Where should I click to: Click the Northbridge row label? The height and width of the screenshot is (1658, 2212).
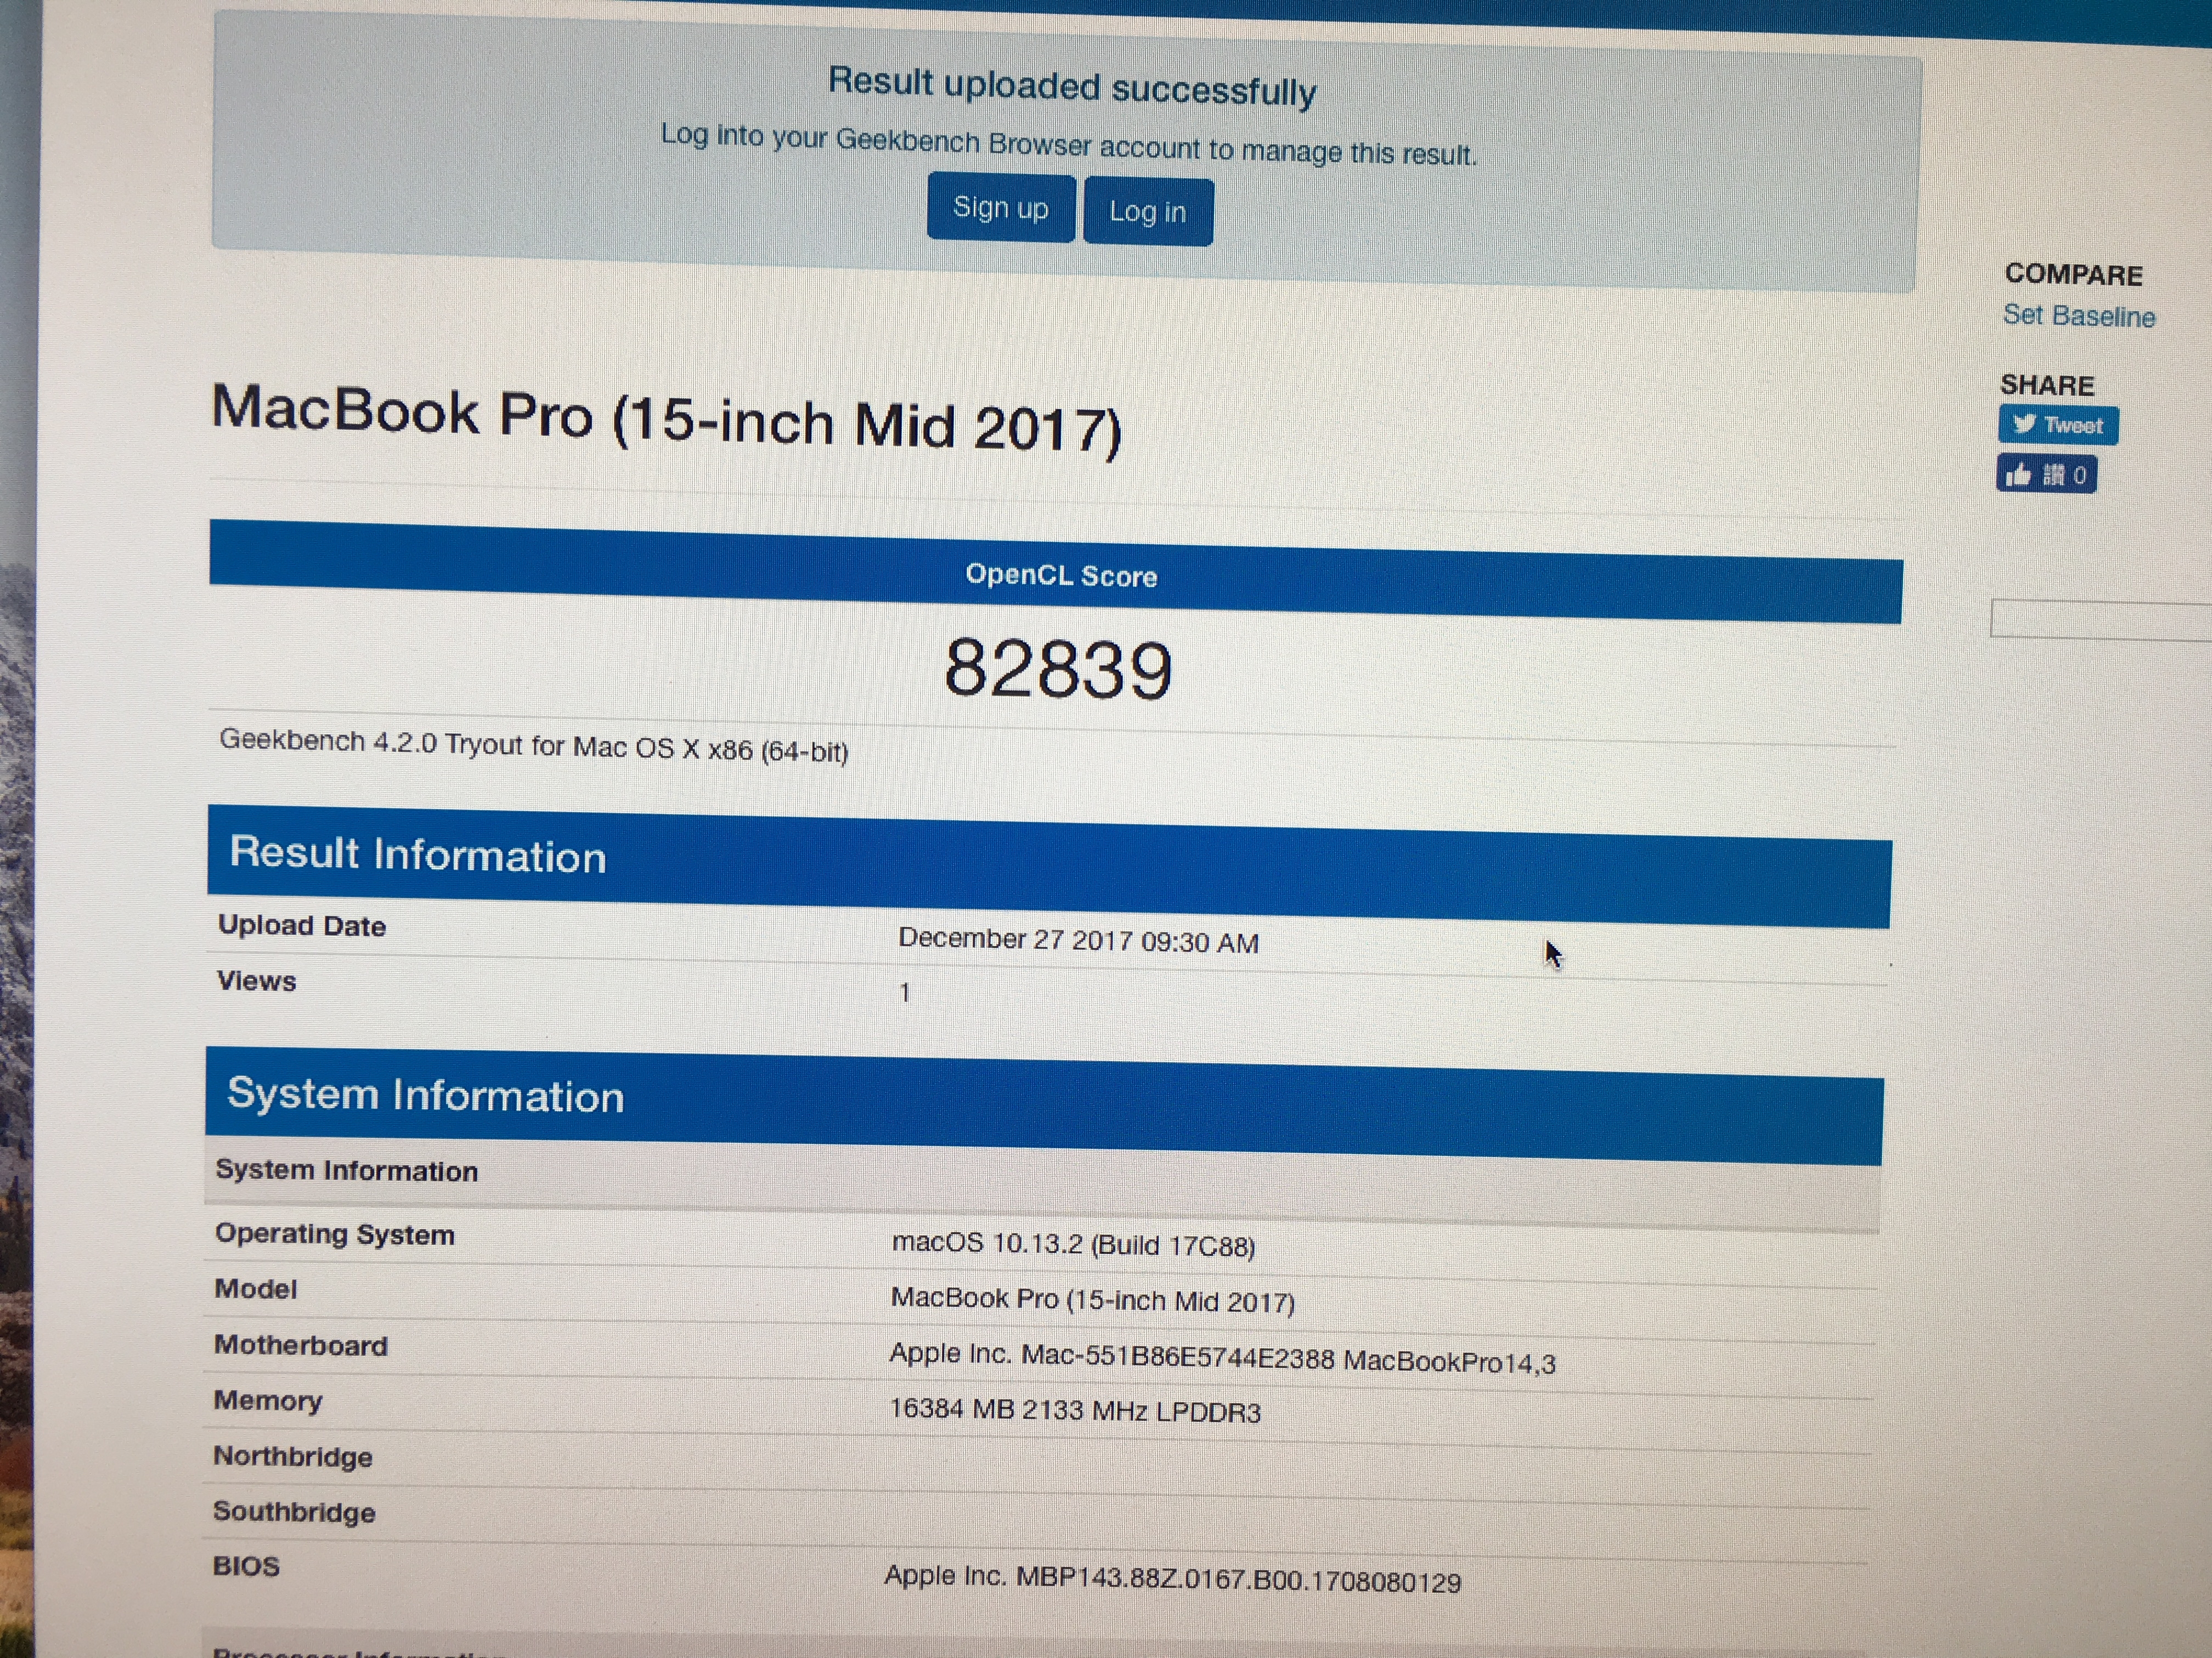293,1456
